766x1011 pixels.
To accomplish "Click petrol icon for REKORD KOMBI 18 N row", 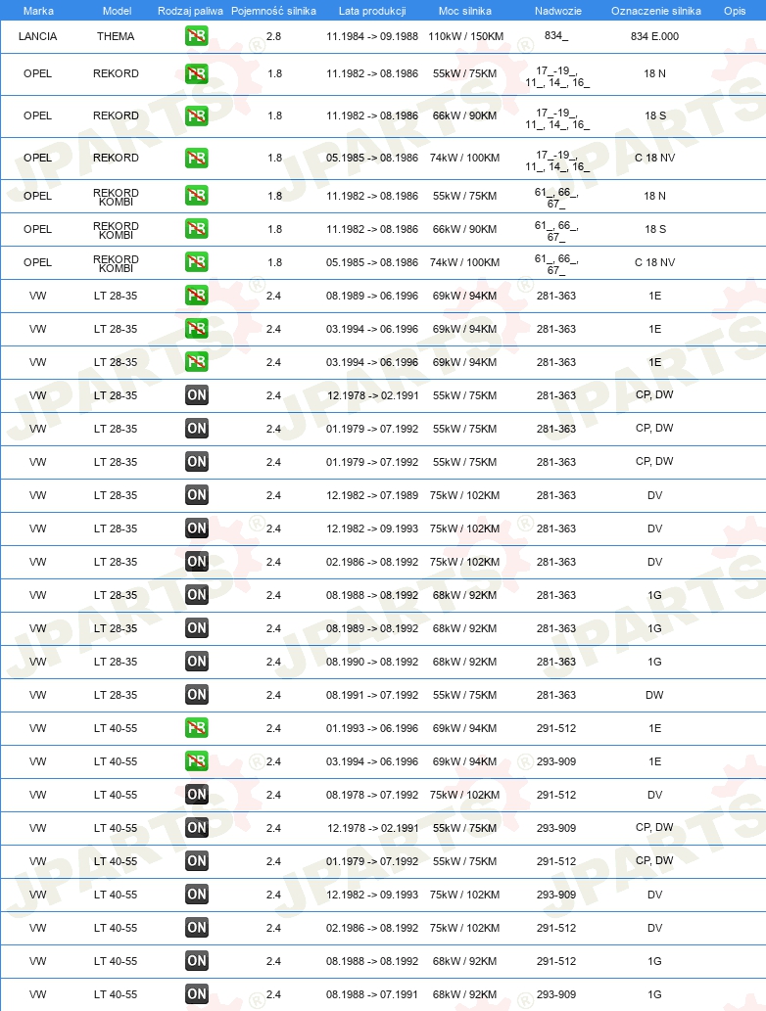I will tap(197, 196).
